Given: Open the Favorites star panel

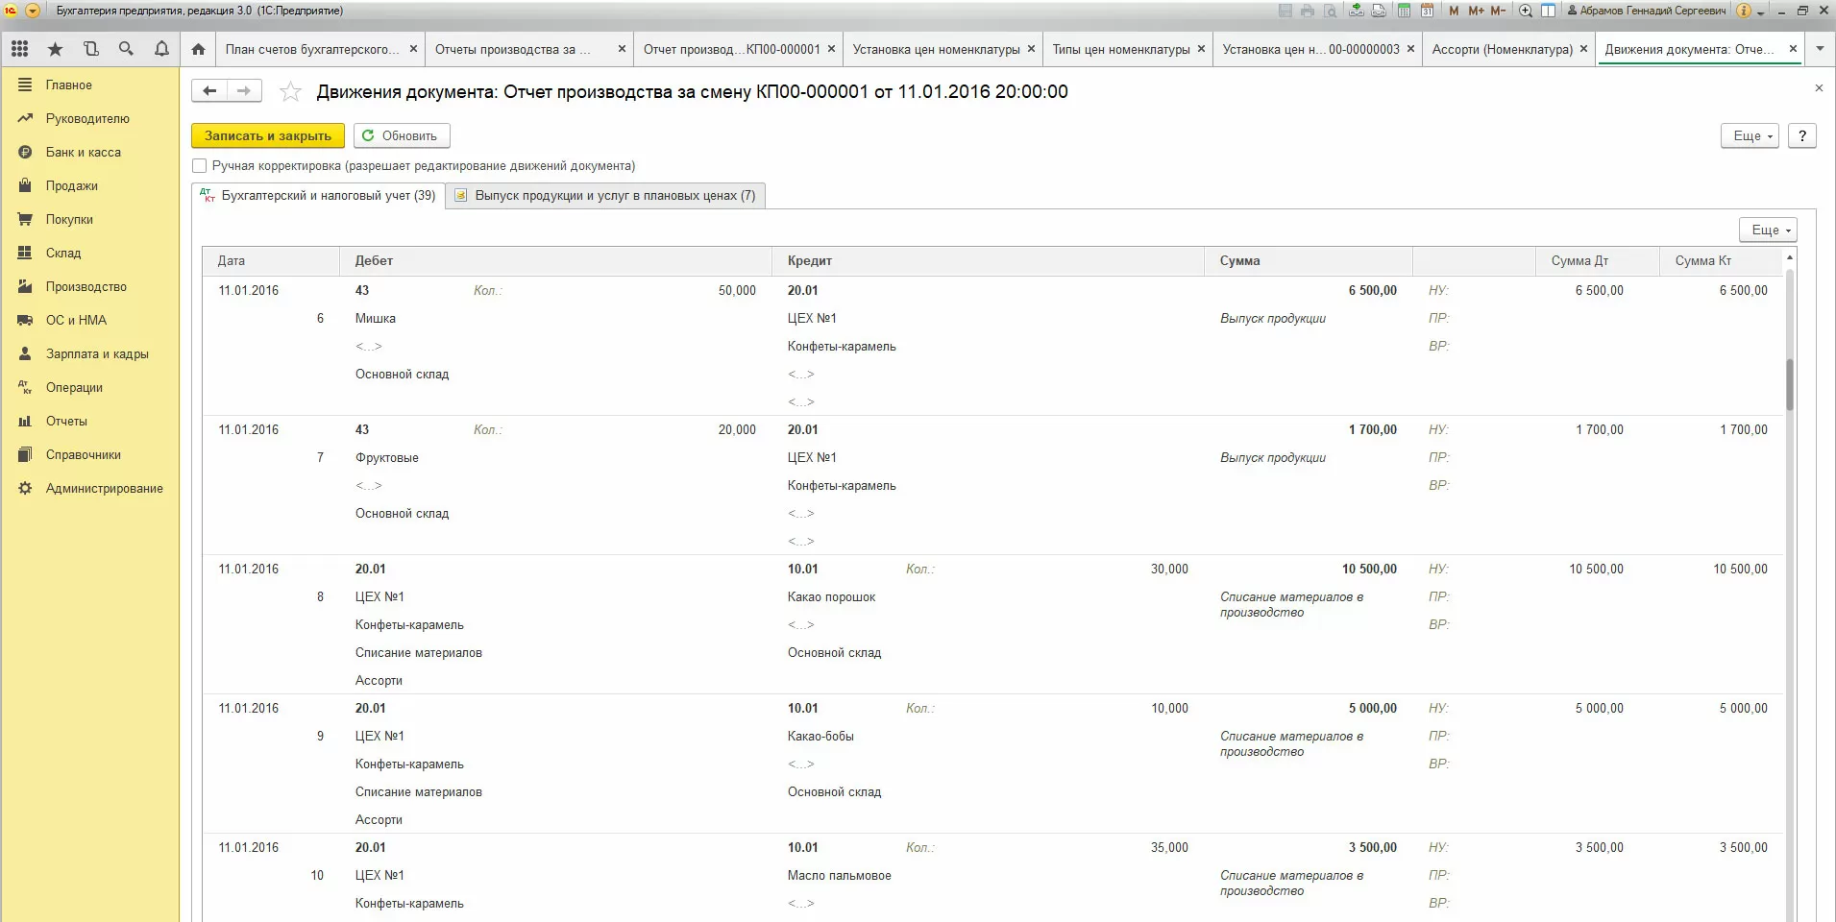Looking at the screenshot, I should pyautogui.click(x=55, y=49).
